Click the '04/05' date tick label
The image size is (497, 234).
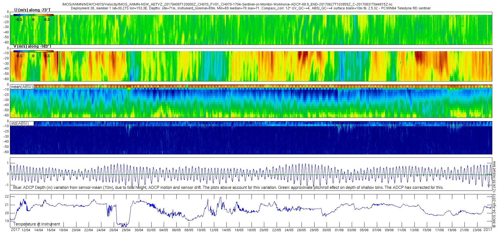(164, 230)
